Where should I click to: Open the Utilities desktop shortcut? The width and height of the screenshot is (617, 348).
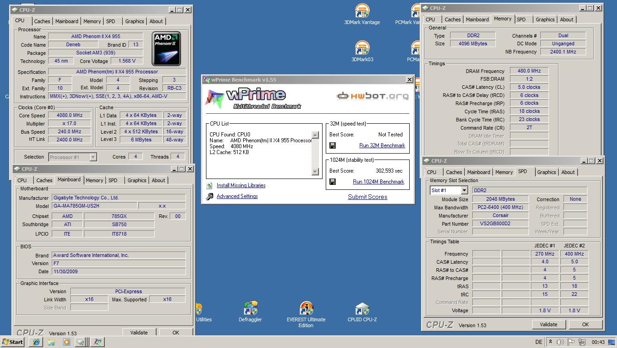(203, 312)
